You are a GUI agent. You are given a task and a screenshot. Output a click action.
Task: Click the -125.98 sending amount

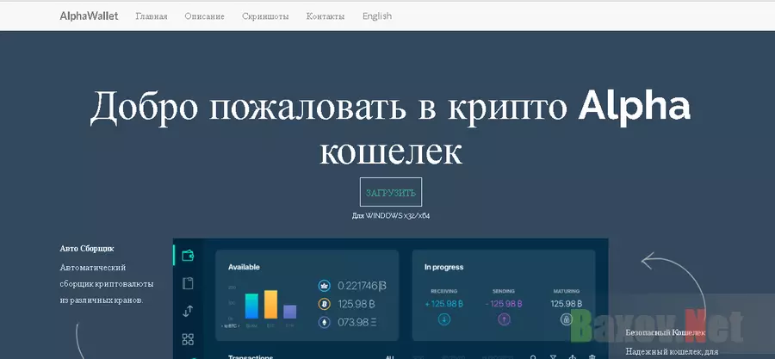[x=504, y=304]
